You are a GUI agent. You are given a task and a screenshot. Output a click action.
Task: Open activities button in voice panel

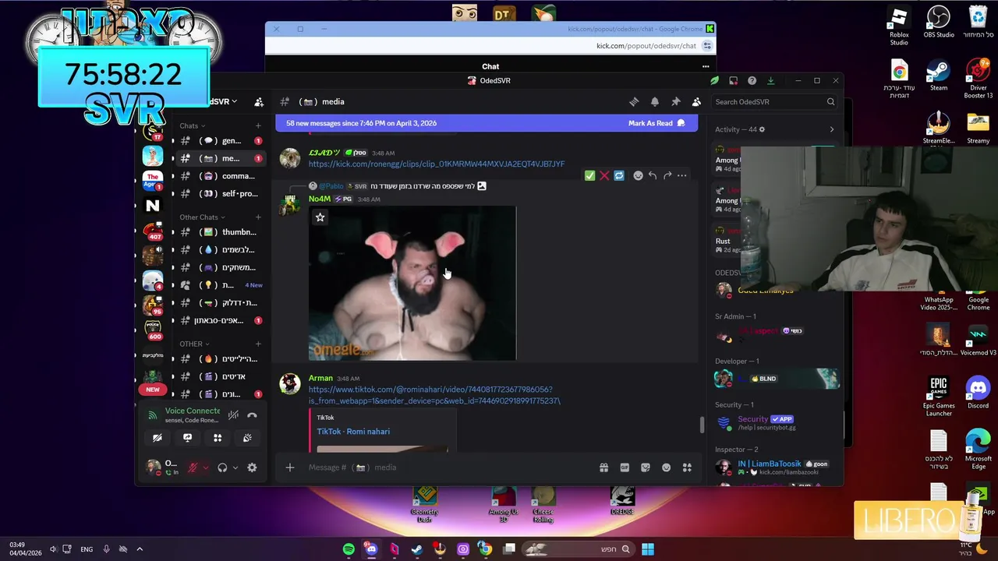click(x=218, y=438)
